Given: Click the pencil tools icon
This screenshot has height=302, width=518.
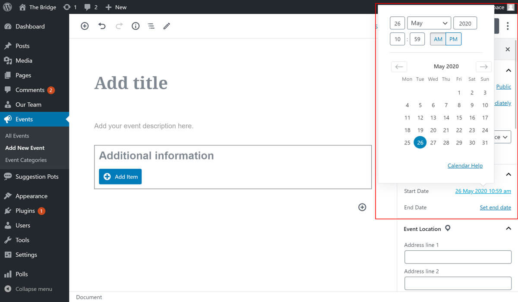Looking at the screenshot, I should (x=167, y=26).
